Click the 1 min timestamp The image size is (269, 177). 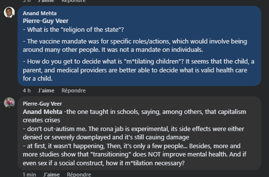(29, 175)
